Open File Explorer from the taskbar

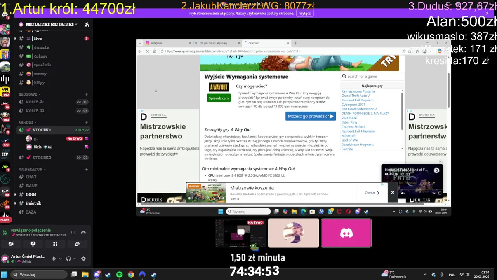pos(85,275)
